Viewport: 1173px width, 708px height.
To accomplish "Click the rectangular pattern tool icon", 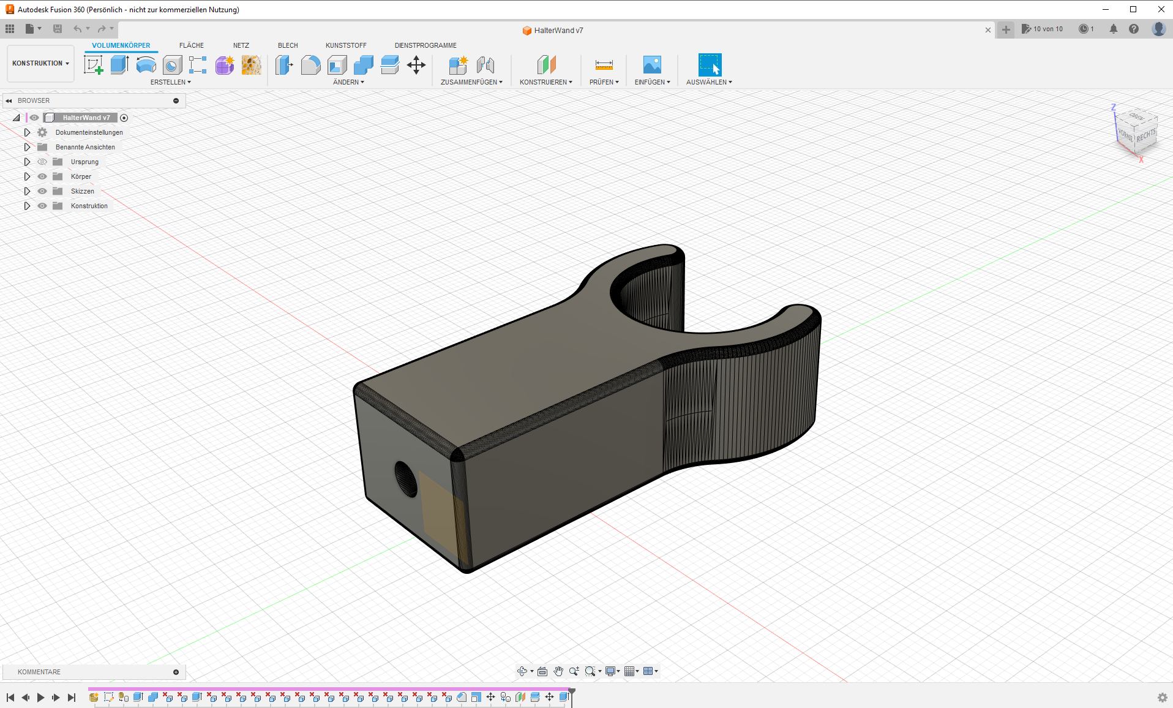I will [x=198, y=65].
